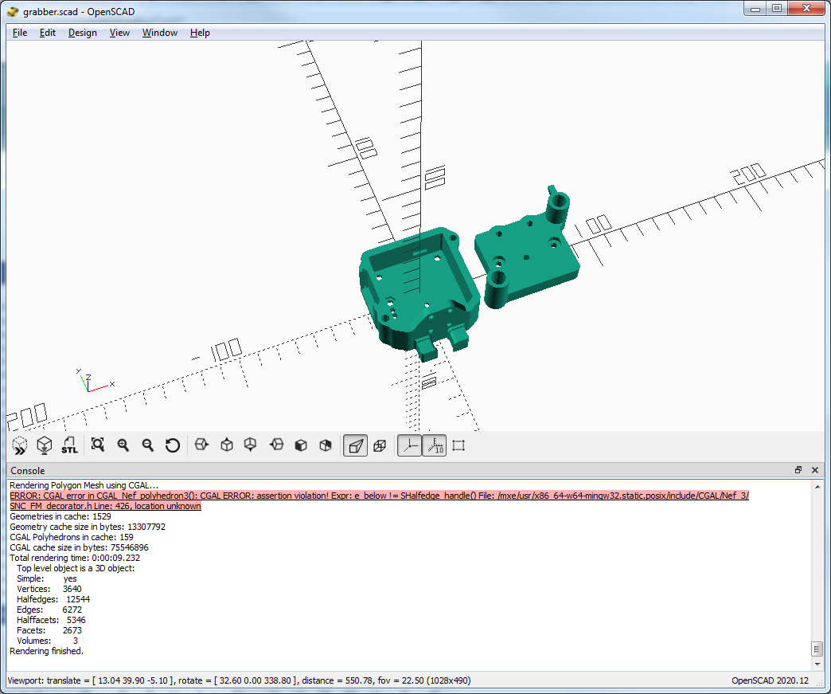
Task: Switch to the Right view cube icon
Action: tap(201, 445)
